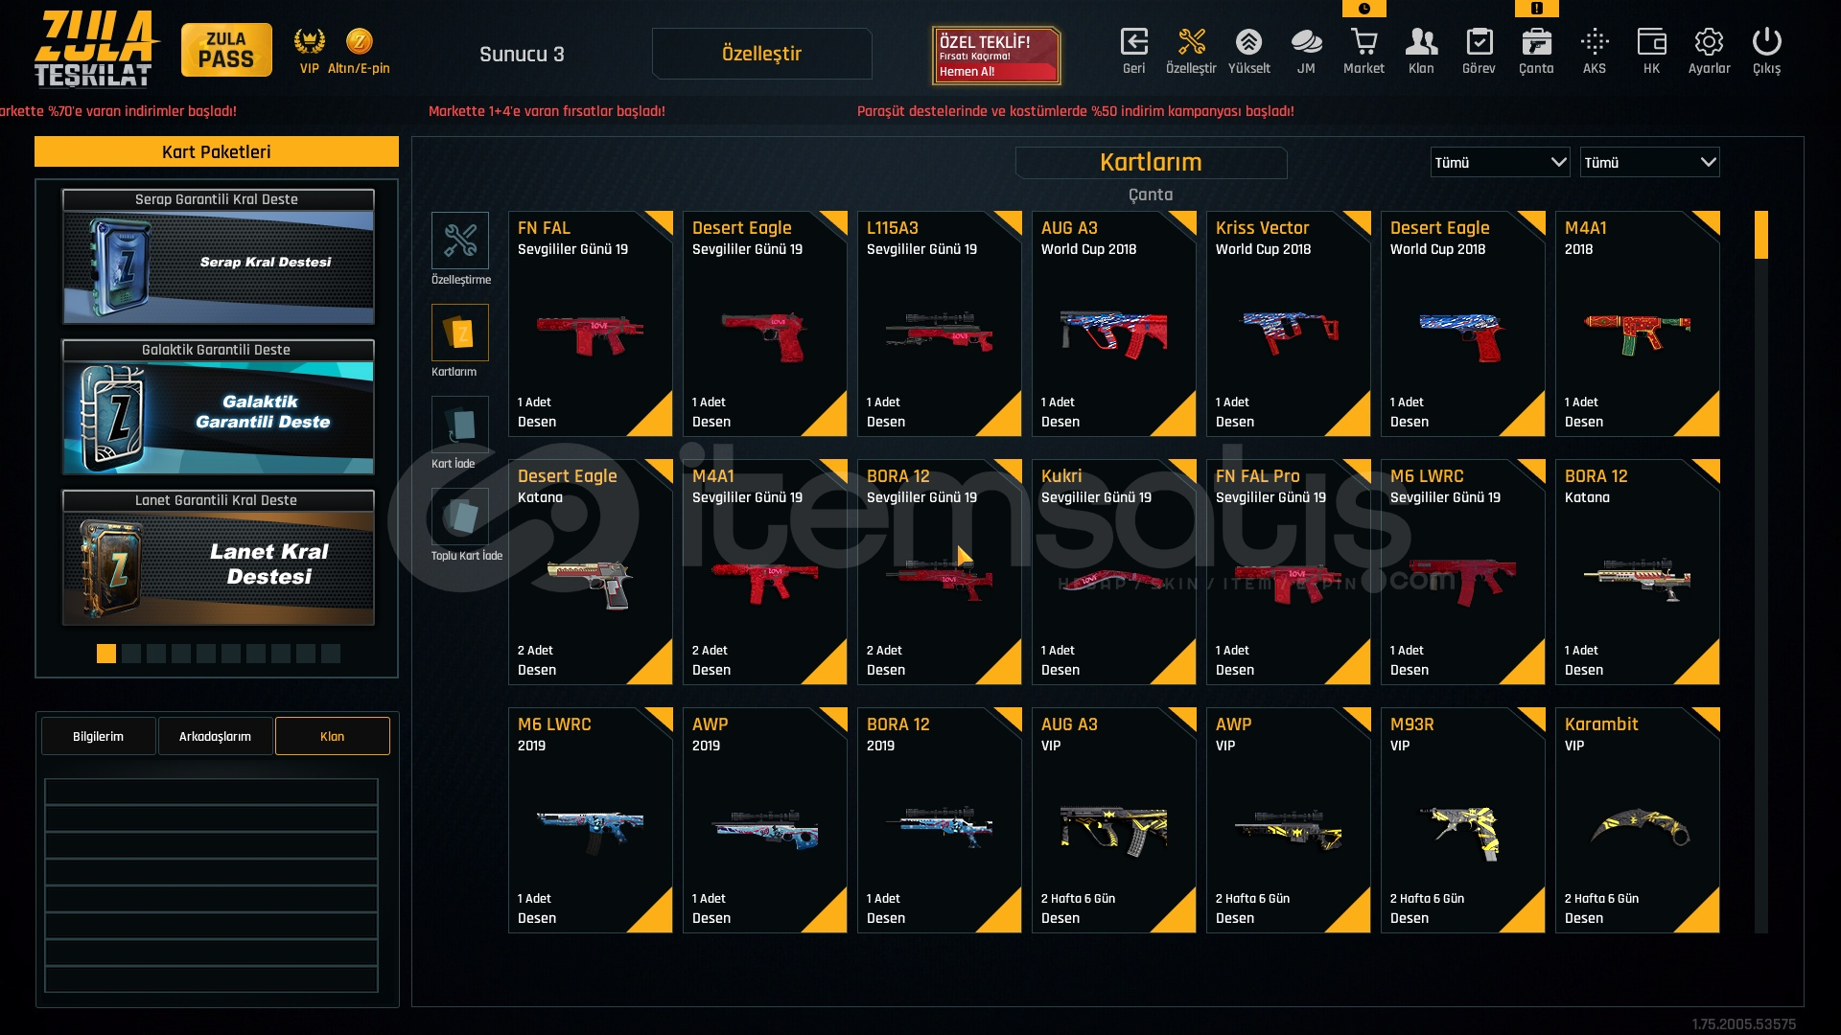Select the Karambit VIP card
1841x1035 pixels.
1637,820
